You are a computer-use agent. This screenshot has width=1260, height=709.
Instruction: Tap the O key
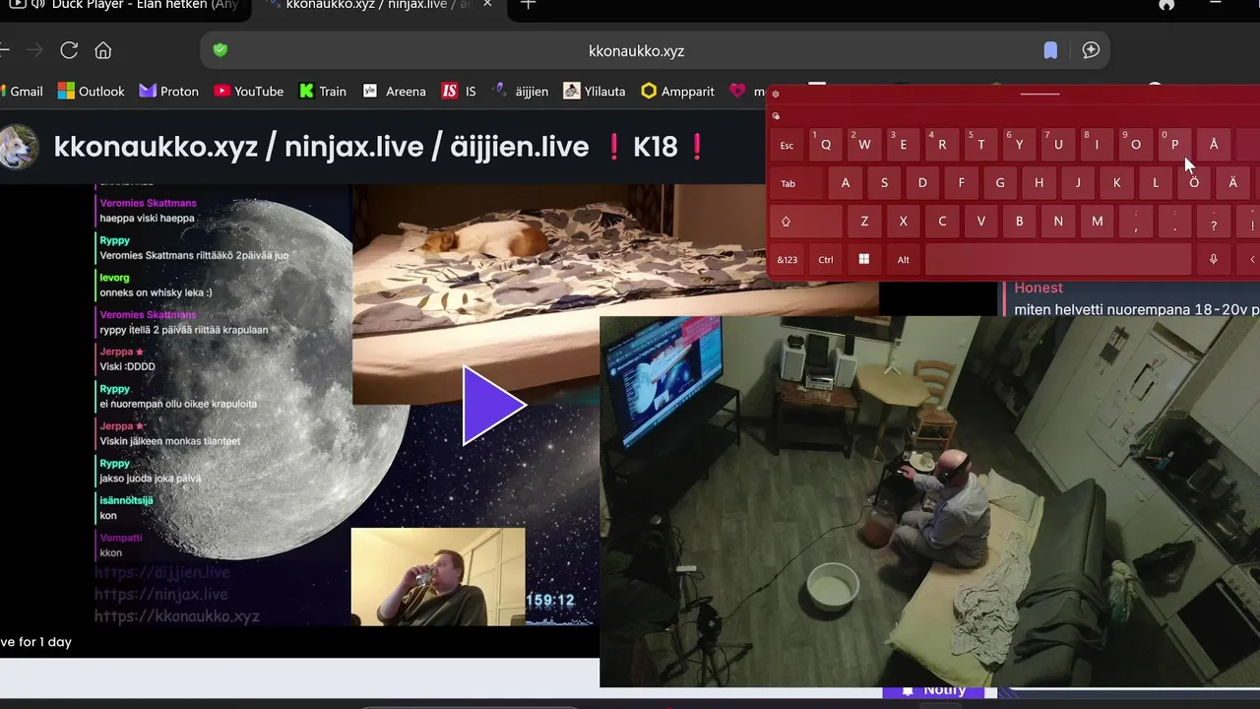pyautogui.click(x=1136, y=145)
